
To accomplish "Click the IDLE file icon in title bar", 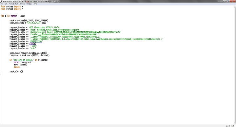I will tap(1, 1).
